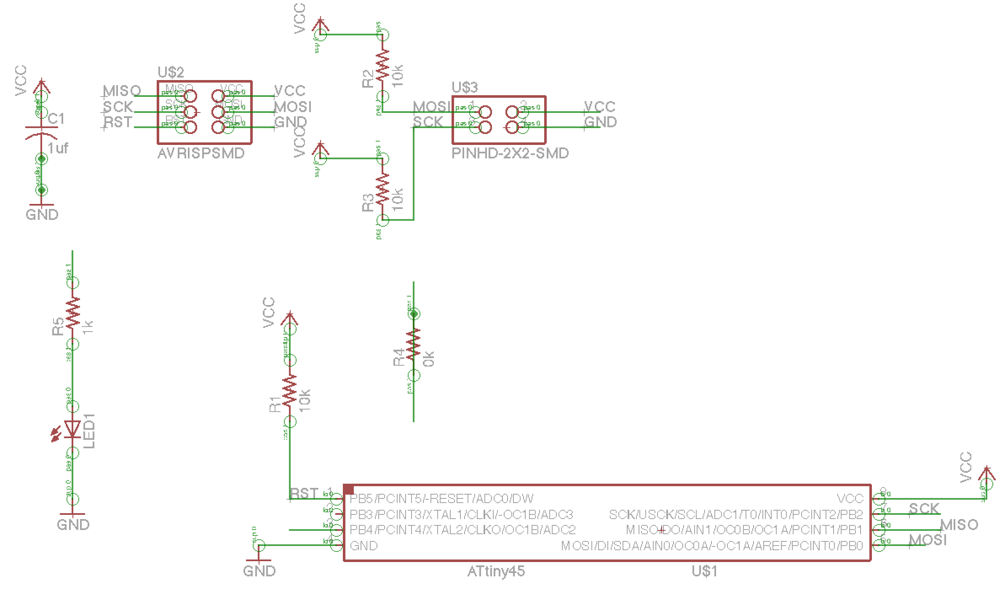Click the 0k value label beside R4

click(428, 359)
